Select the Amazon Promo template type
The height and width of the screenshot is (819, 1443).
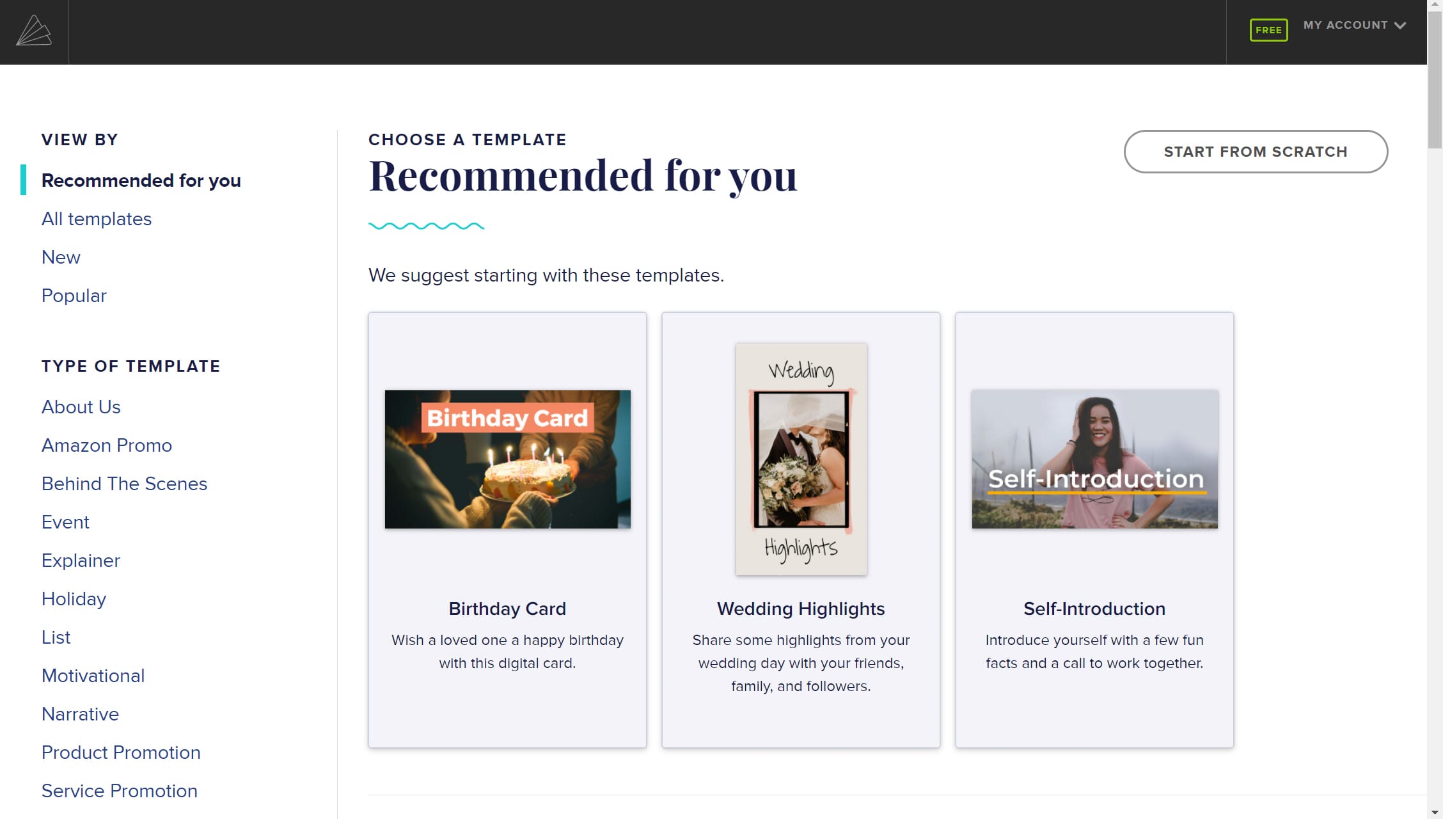106,445
